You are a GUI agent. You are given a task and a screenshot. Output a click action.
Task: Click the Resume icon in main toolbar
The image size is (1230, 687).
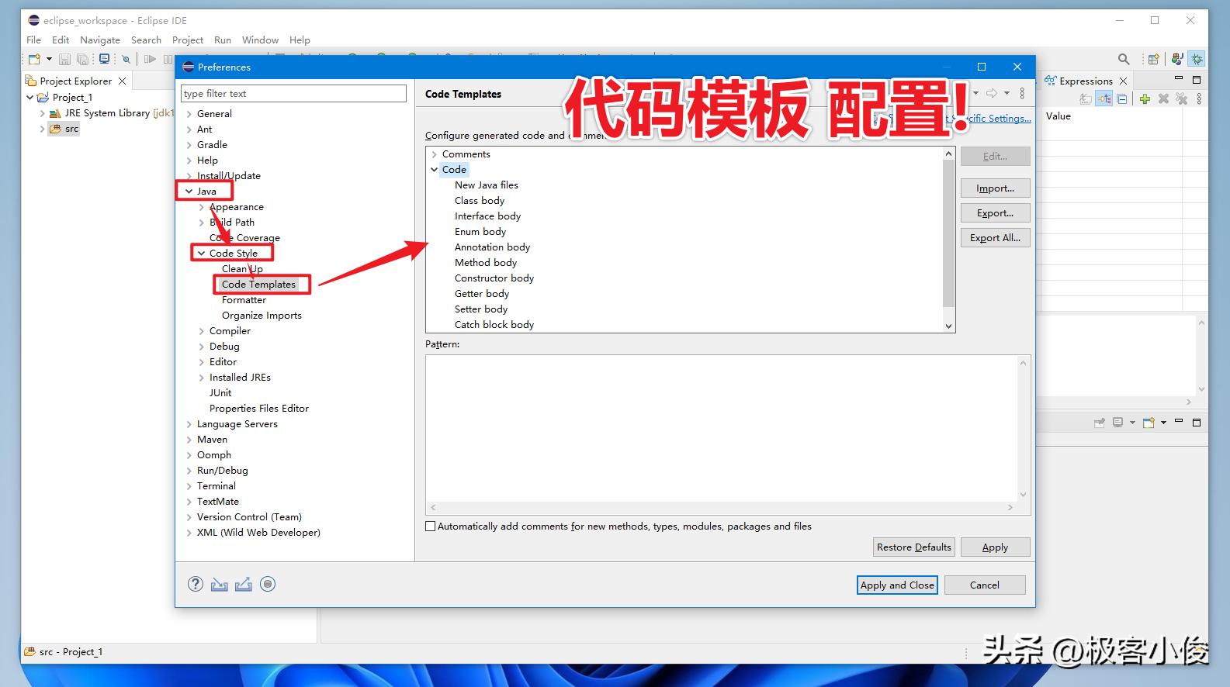pos(150,59)
